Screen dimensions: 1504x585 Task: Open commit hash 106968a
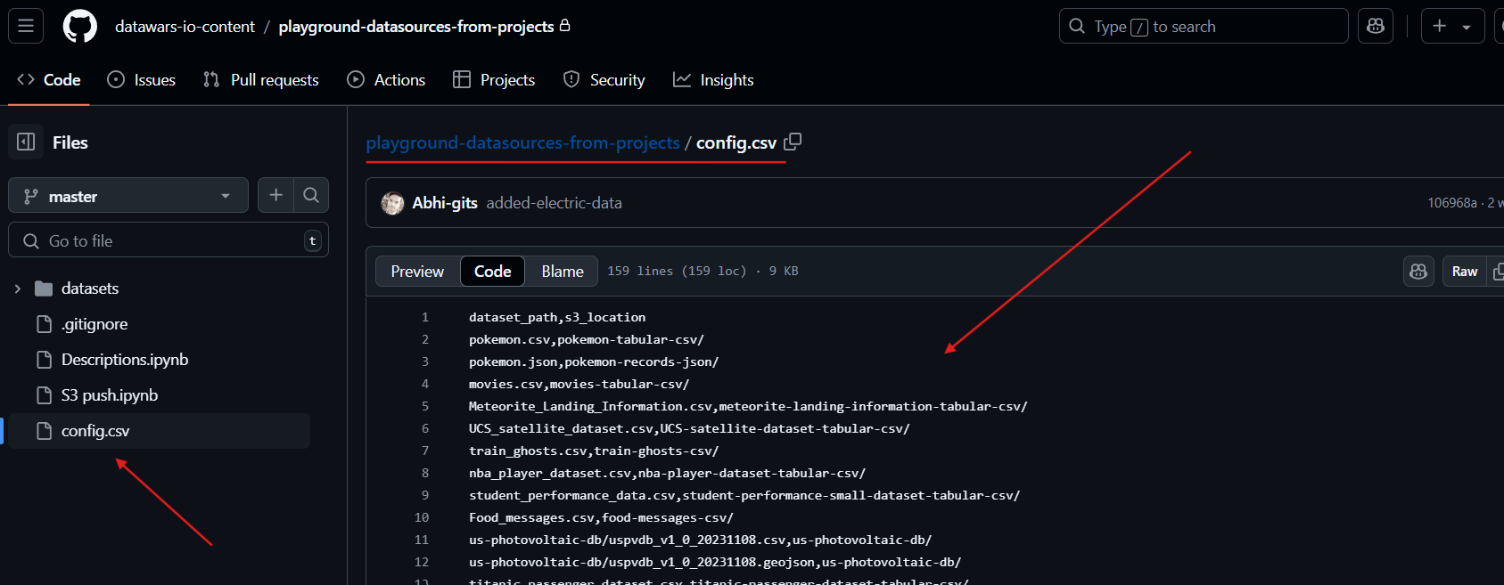(1451, 203)
